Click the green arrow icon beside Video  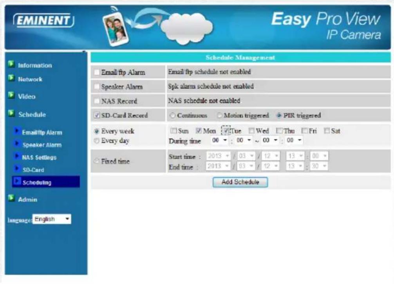(11, 95)
